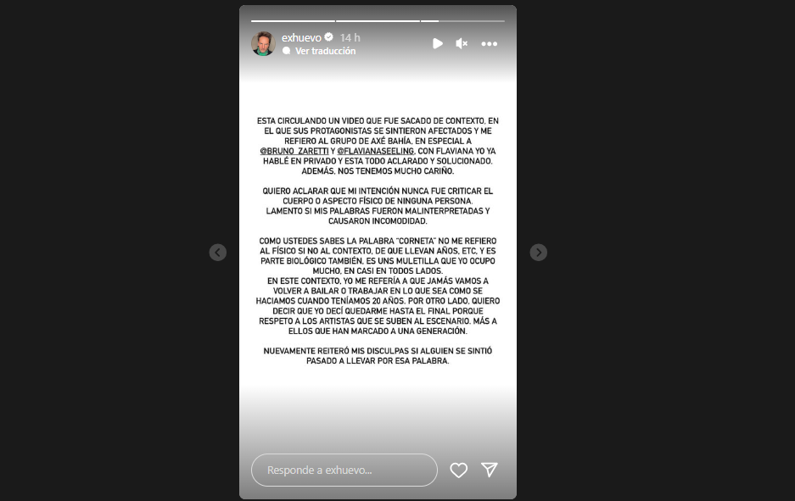
Task: Click the 14 h timestamp label
Action: point(350,37)
